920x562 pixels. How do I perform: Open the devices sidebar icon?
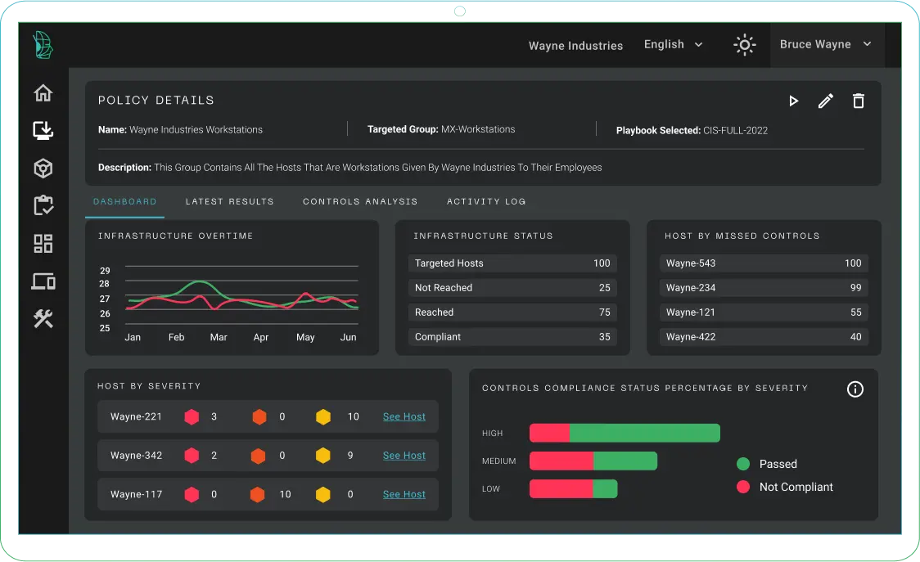point(43,281)
